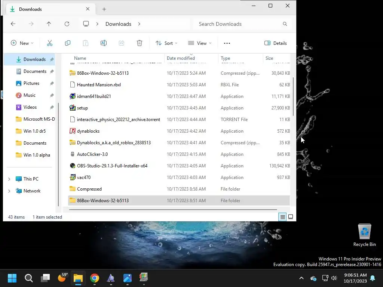This screenshot has height=287, width=383.
Task: Click the search magnifier in Search Downloads
Action: (x=285, y=24)
